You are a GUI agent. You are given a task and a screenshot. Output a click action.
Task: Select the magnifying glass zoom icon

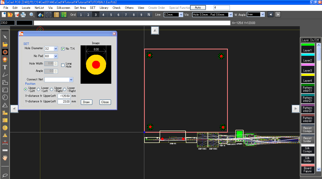pyautogui.click(x=32, y=15)
